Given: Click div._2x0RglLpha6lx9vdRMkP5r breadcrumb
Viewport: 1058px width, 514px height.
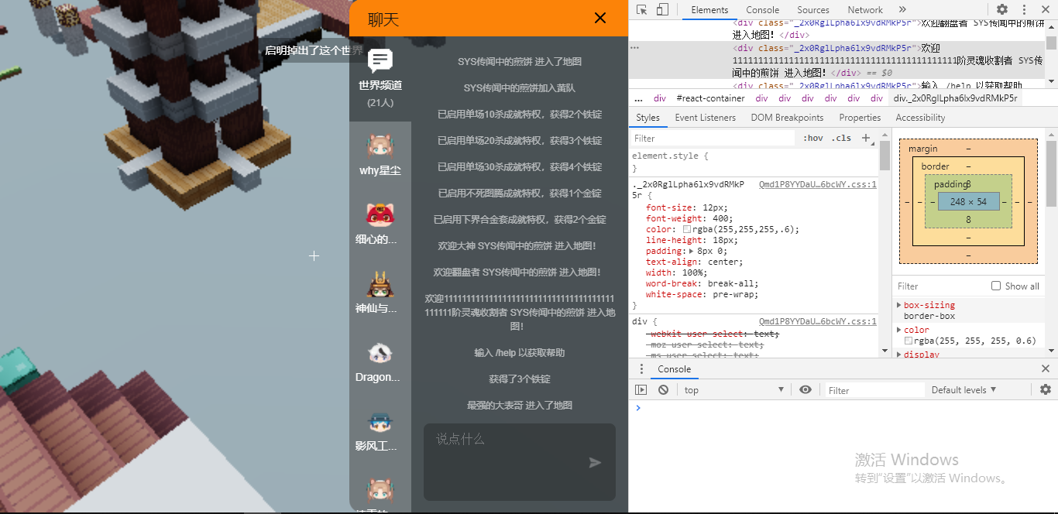Looking at the screenshot, I should [955, 98].
